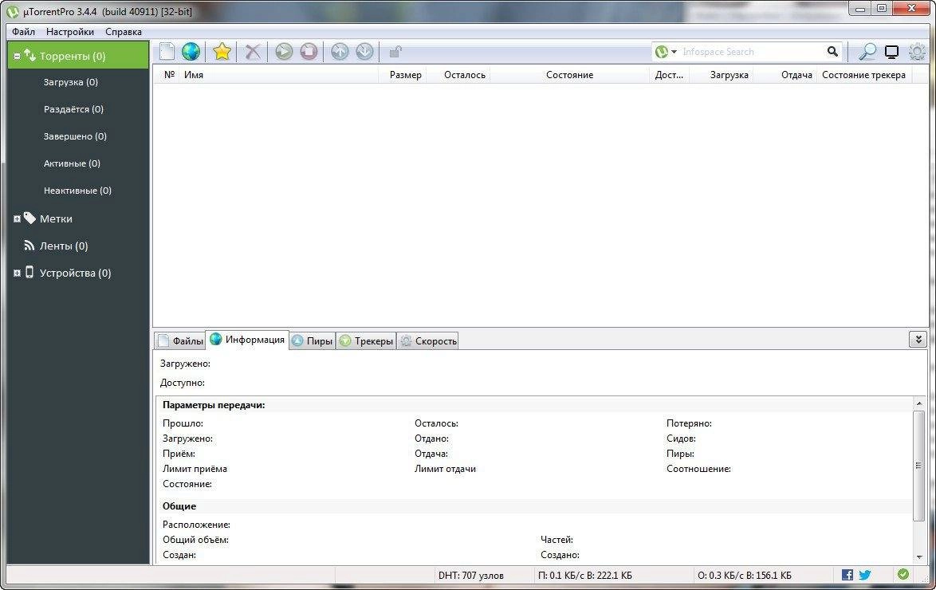Click the upload speed status О: 0.3 КБ/с
This screenshot has height=590, width=936.
pos(745,575)
